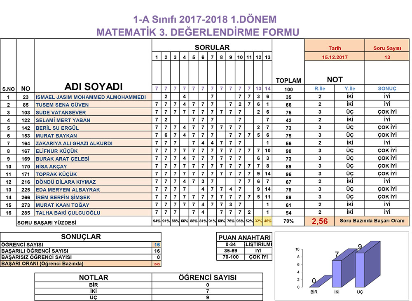The image size is (412, 301).
Task: Select the Y.İle column header
Action: tap(350, 89)
